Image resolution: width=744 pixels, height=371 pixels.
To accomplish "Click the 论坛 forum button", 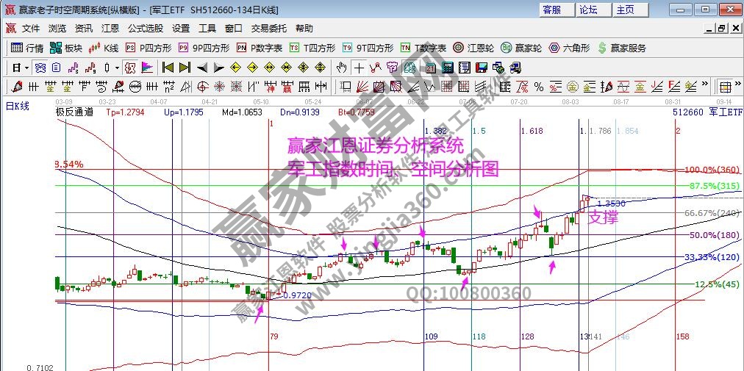I will [589, 10].
